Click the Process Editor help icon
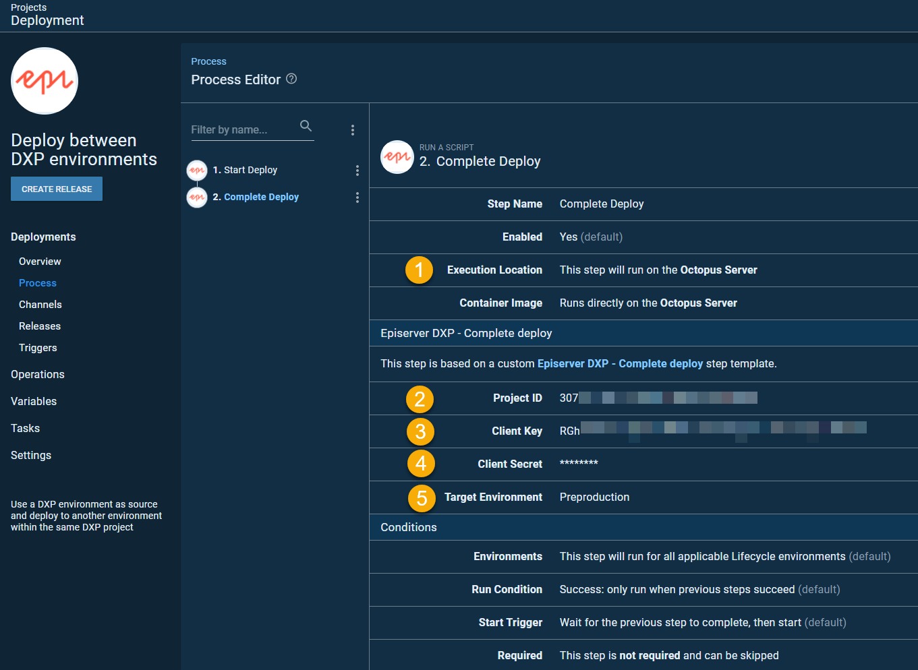The width and height of the screenshot is (918, 670). 291,79
